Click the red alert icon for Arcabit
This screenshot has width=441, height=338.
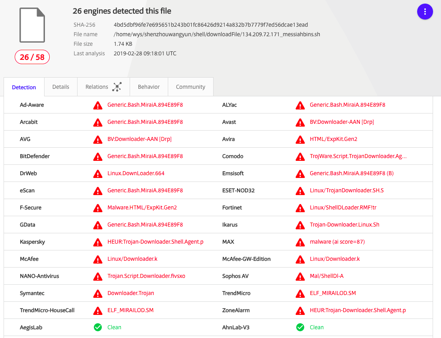tap(98, 123)
